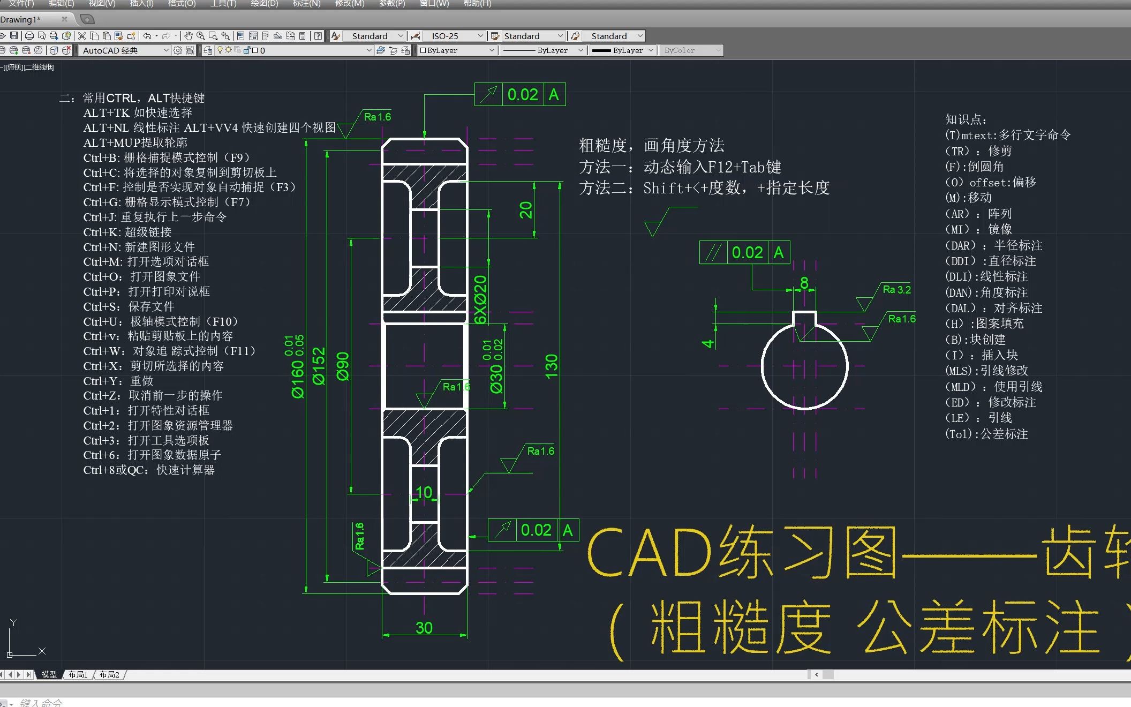Toggle layer on/off lightbulb icon
Screen dimensions: 1131x707
pyautogui.click(x=220, y=50)
